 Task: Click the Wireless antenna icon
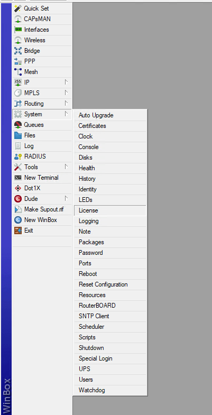18,40
